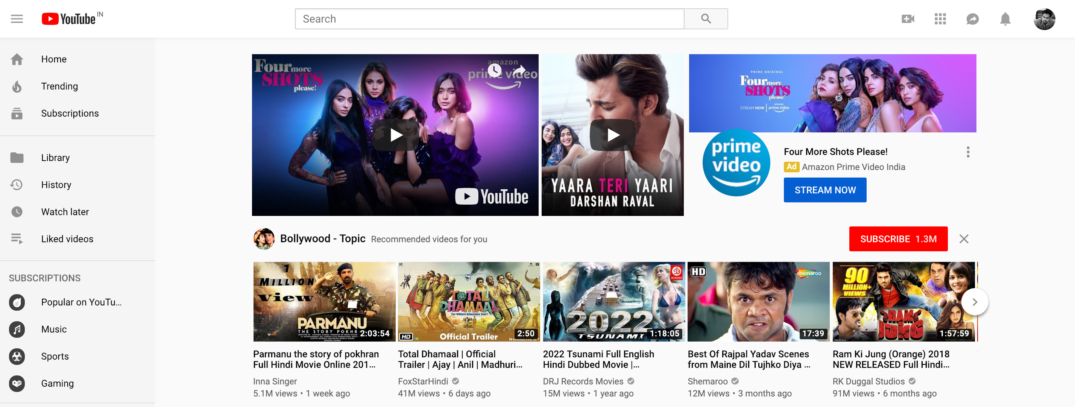Click SUBSCRIBE 1.3M button

[x=898, y=239]
